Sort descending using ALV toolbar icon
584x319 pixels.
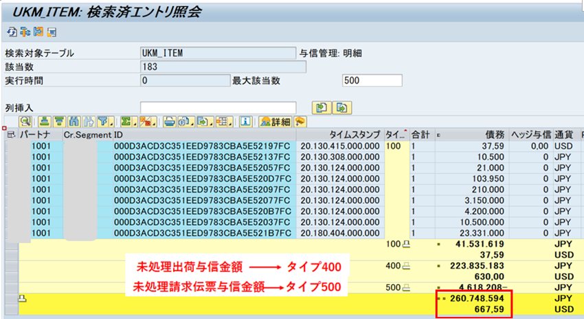coord(59,121)
